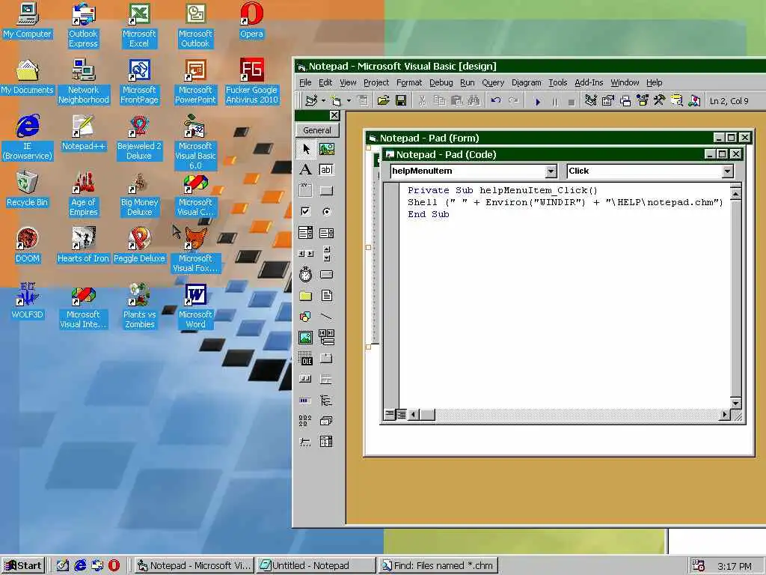Select the Line control tool
Viewport: 766px width, 575px height.
pyautogui.click(x=326, y=317)
